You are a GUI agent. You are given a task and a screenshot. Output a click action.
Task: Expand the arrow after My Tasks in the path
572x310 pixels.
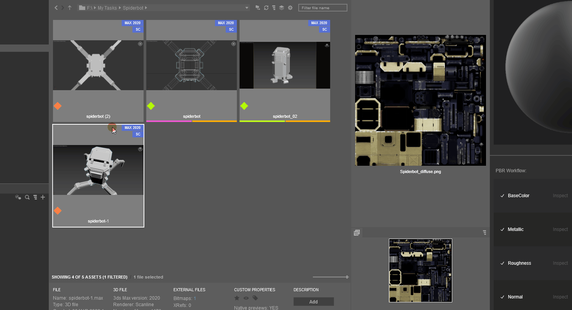pos(120,8)
